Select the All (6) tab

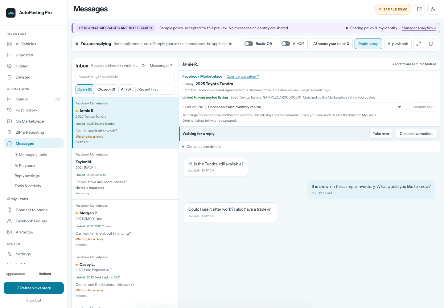click(x=126, y=89)
